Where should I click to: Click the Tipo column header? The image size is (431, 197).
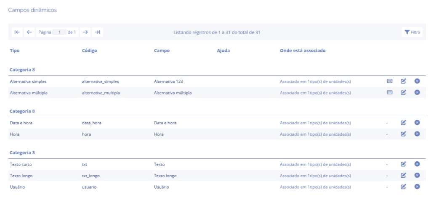click(x=15, y=51)
